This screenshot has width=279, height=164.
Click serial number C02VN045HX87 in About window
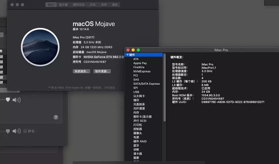pyautogui.click(x=95, y=62)
